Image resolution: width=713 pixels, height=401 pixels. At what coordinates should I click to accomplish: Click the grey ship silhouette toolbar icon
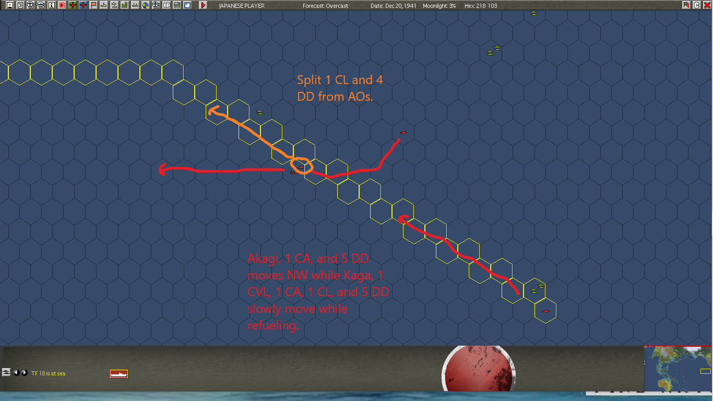click(135, 5)
